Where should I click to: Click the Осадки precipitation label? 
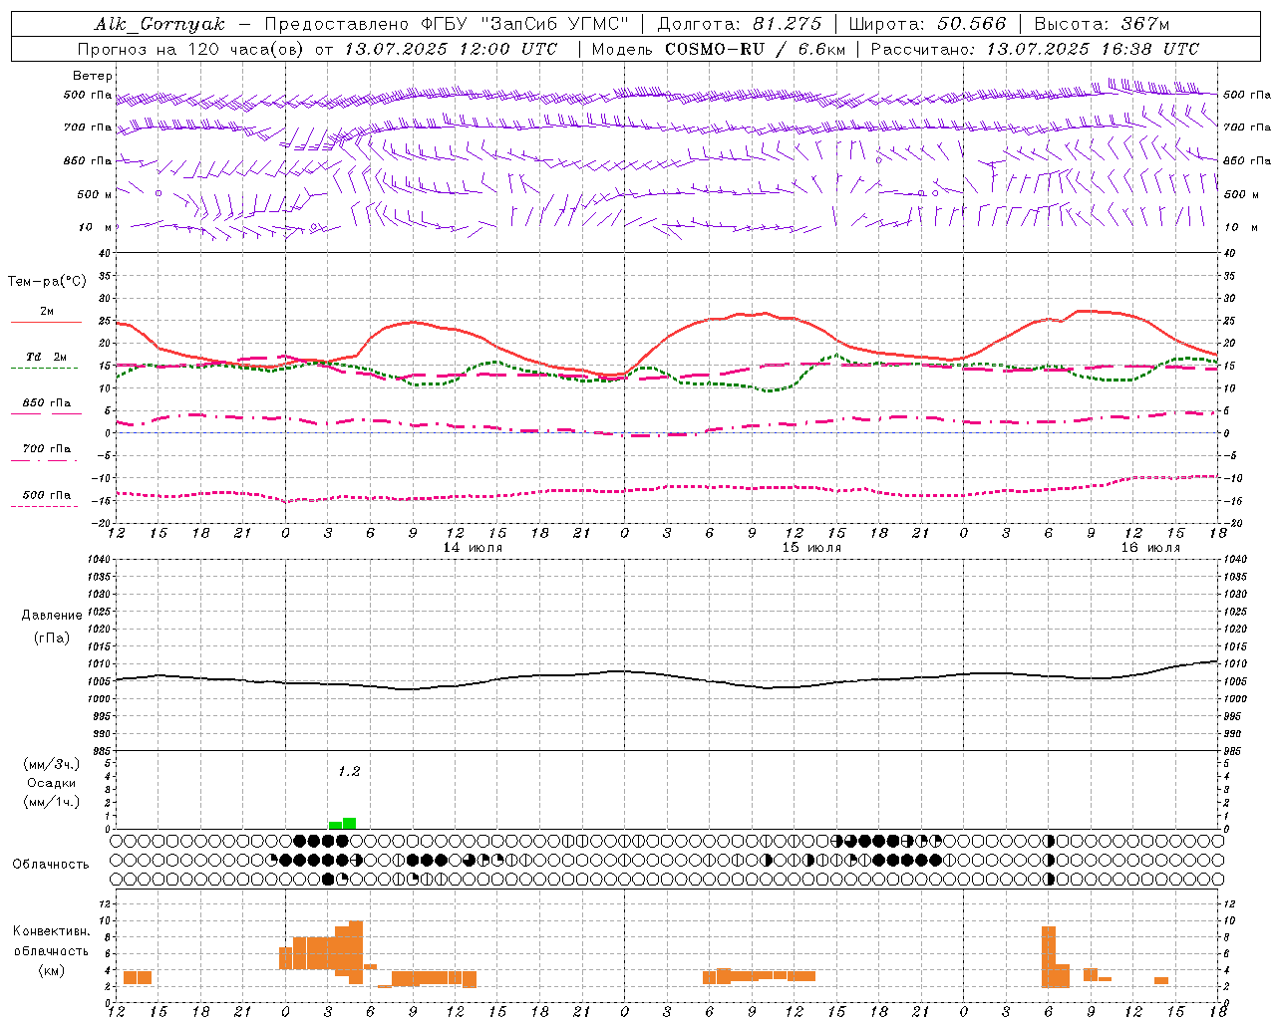coord(52,783)
